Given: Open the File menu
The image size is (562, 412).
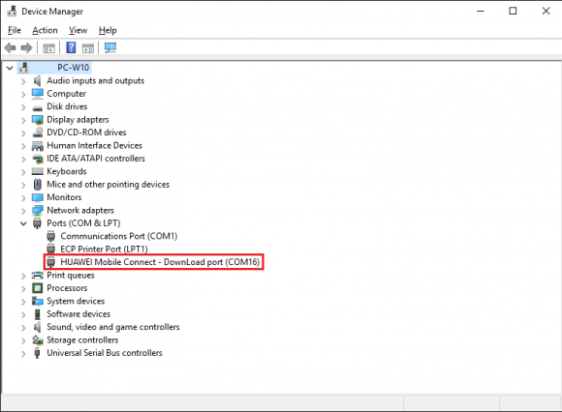Looking at the screenshot, I should pyautogui.click(x=15, y=30).
